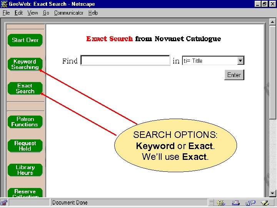Select the Exact Search sidebar button

pos(25,88)
